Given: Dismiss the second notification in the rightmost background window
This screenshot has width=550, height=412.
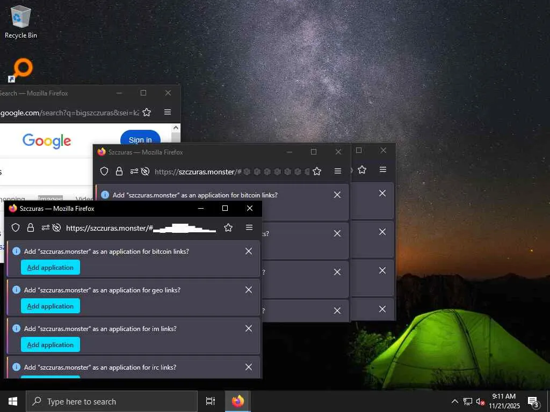Looking at the screenshot, I should pos(382,232).
